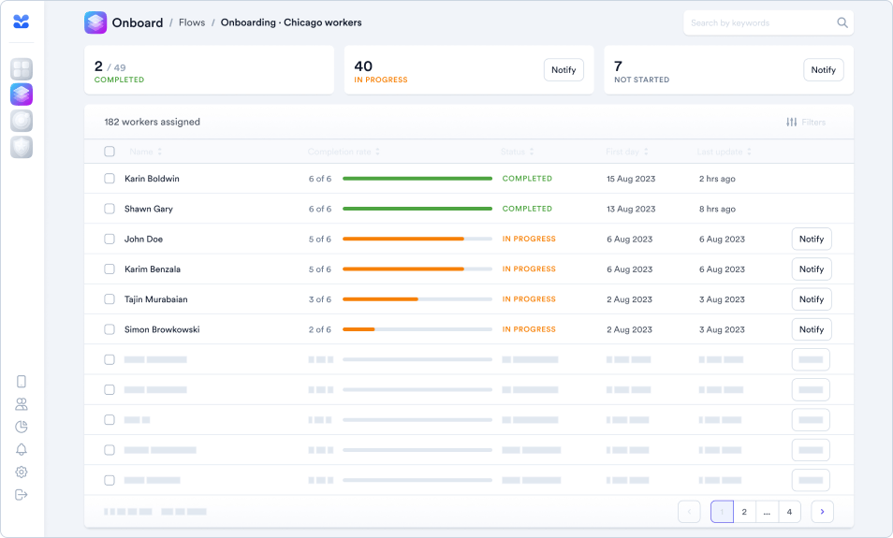
Task: Sort by the Status column header
Action: [x=515, y=152]
